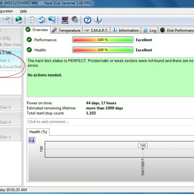
Task: Go to the Information tab
Action: [x=125, y=30]
